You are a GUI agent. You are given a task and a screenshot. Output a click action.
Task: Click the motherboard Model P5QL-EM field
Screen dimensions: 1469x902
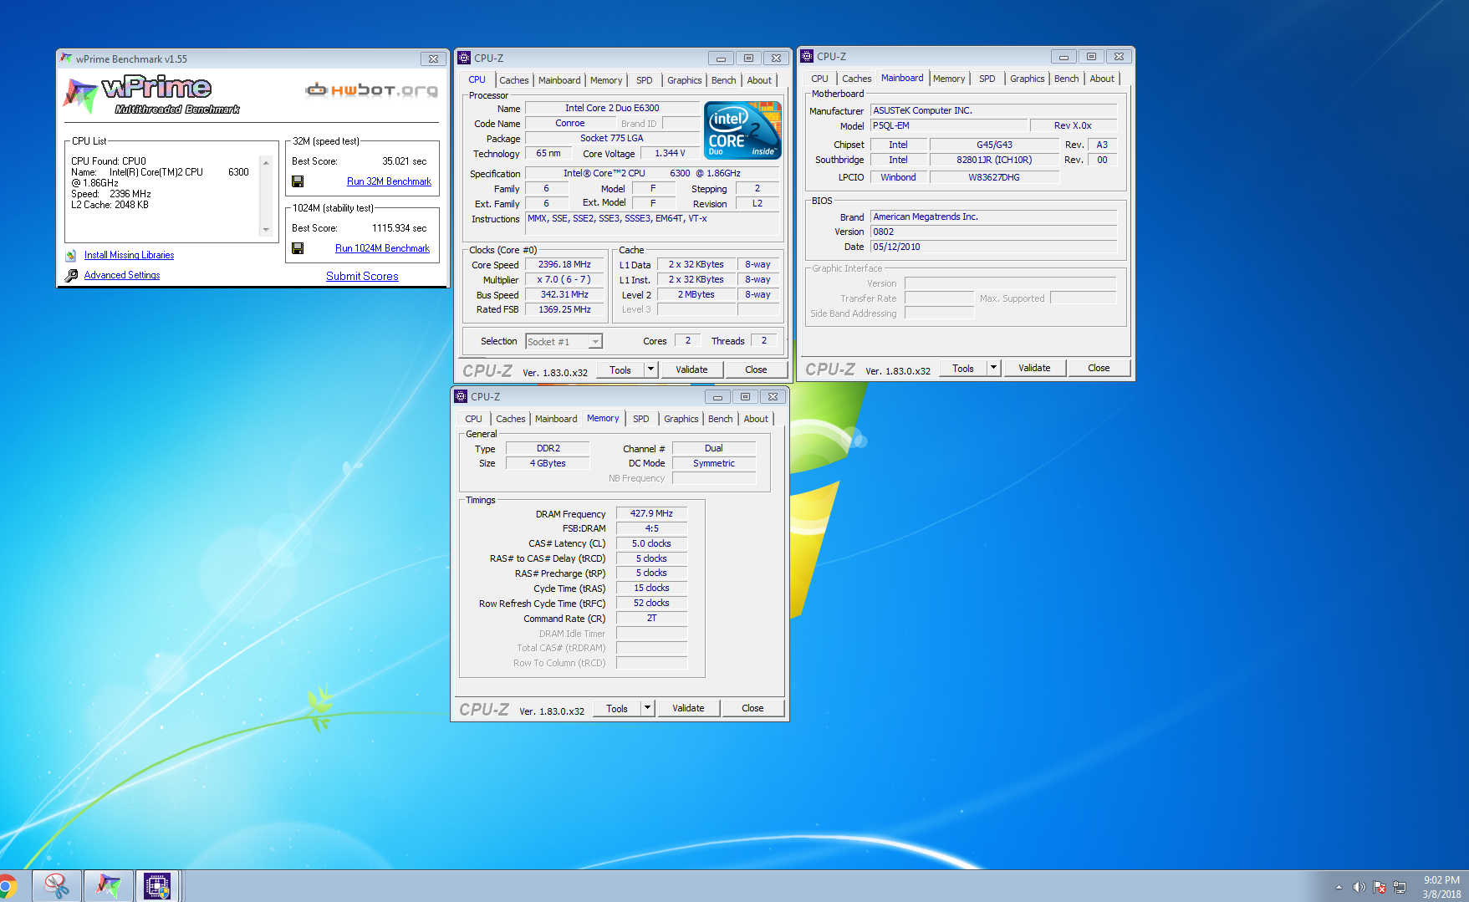[948, 125]
